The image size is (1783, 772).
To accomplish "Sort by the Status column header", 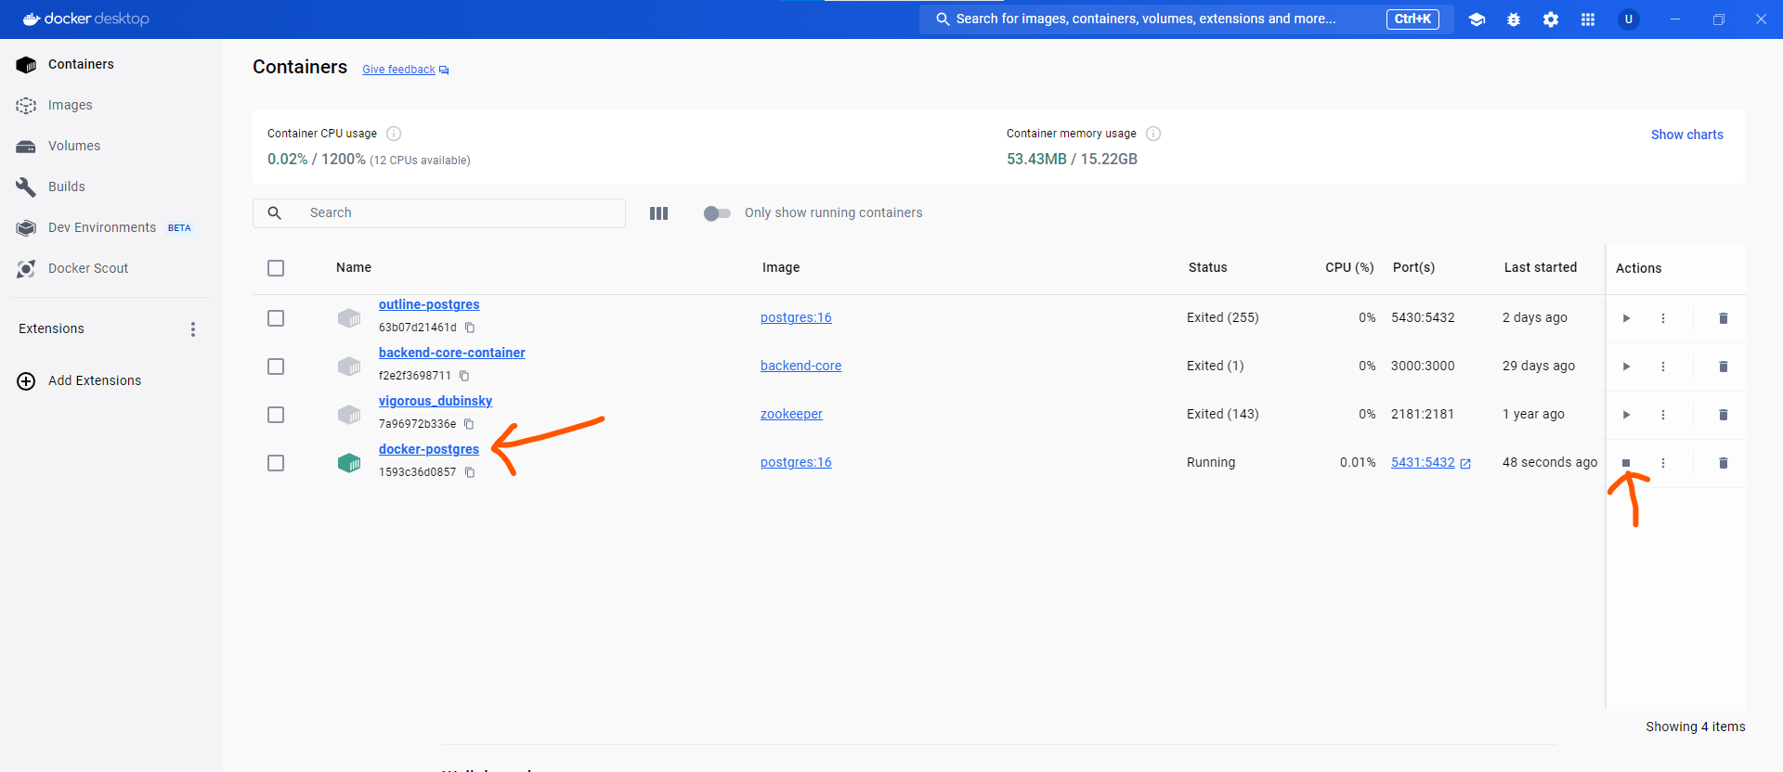I will (1207, 267).
